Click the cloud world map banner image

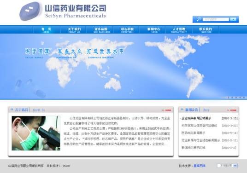(x=123, y=66)
